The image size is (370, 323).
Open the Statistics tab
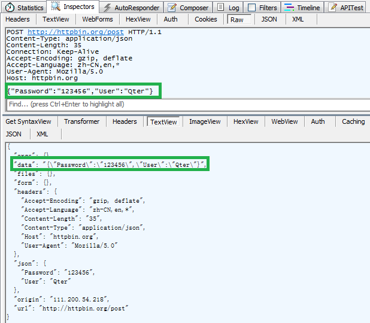coord(25,8)
